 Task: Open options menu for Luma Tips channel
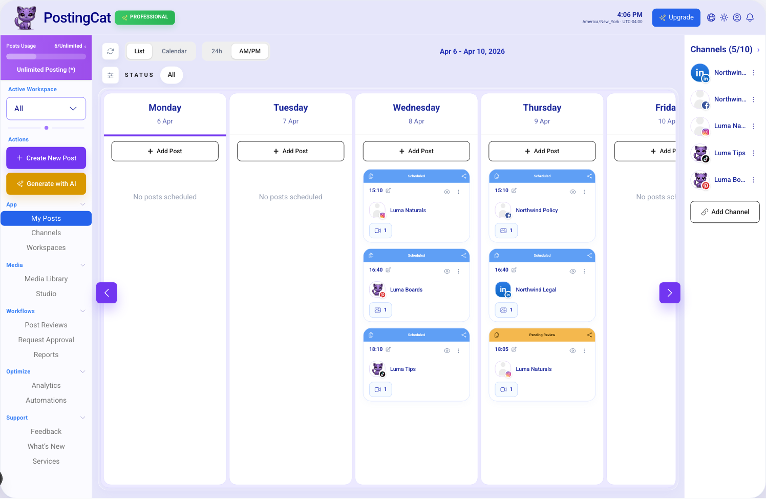tap(753, 153)
